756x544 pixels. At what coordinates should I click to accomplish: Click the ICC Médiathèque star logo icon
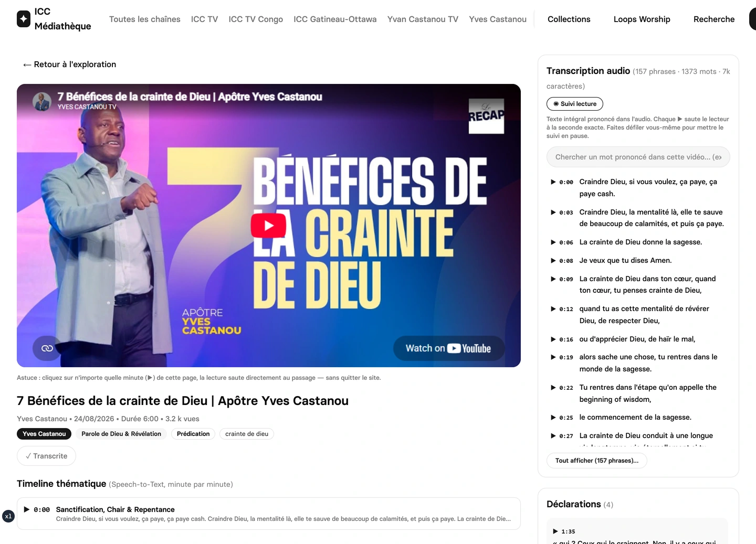(x=24, y=19)
